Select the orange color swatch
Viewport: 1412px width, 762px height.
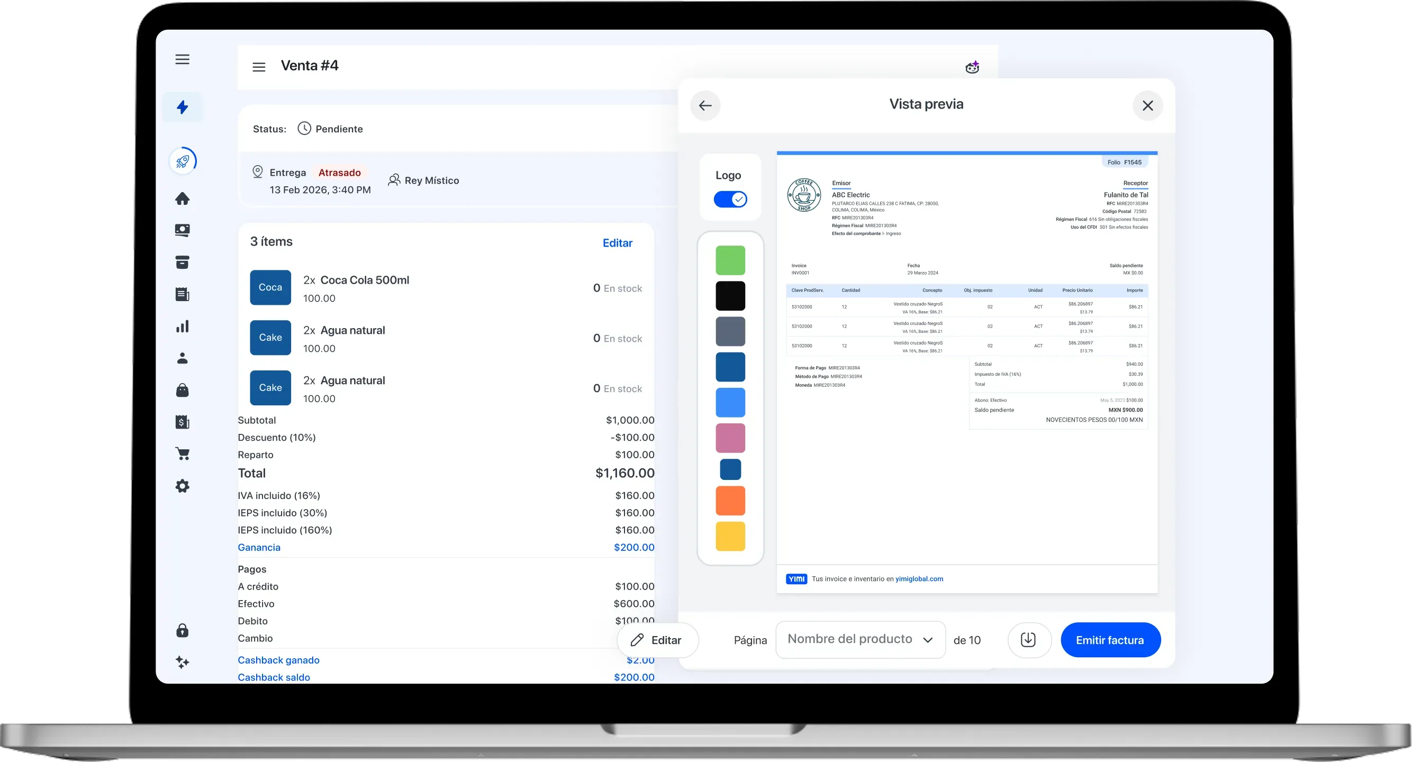click(x=731, y=501)
